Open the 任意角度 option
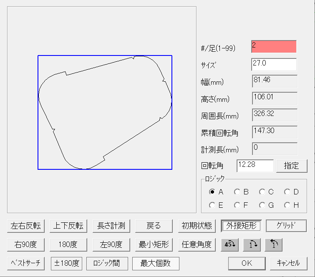Screen dimensions: 315x277 click(197, 244)
